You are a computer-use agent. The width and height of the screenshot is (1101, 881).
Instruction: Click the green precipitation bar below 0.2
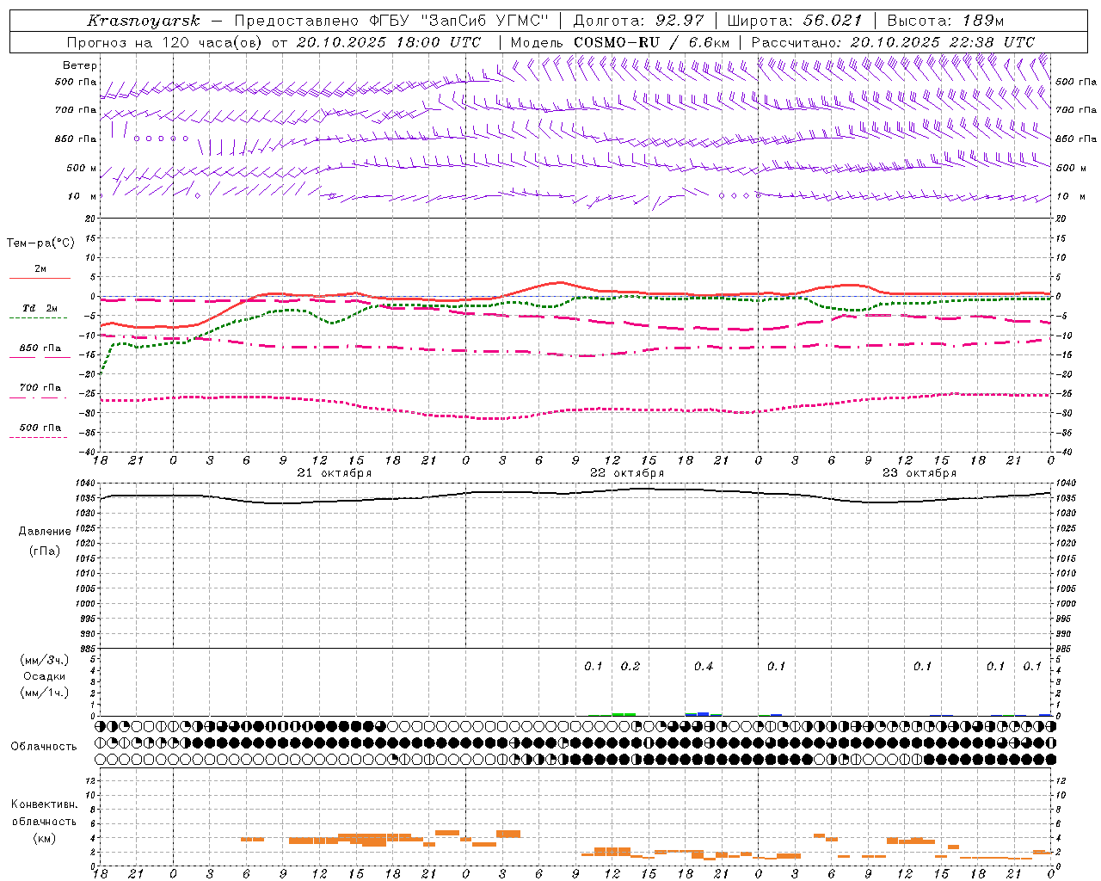[624, 714]
